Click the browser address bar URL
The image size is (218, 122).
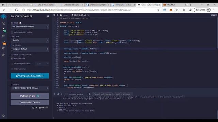[x=79, y=10]
